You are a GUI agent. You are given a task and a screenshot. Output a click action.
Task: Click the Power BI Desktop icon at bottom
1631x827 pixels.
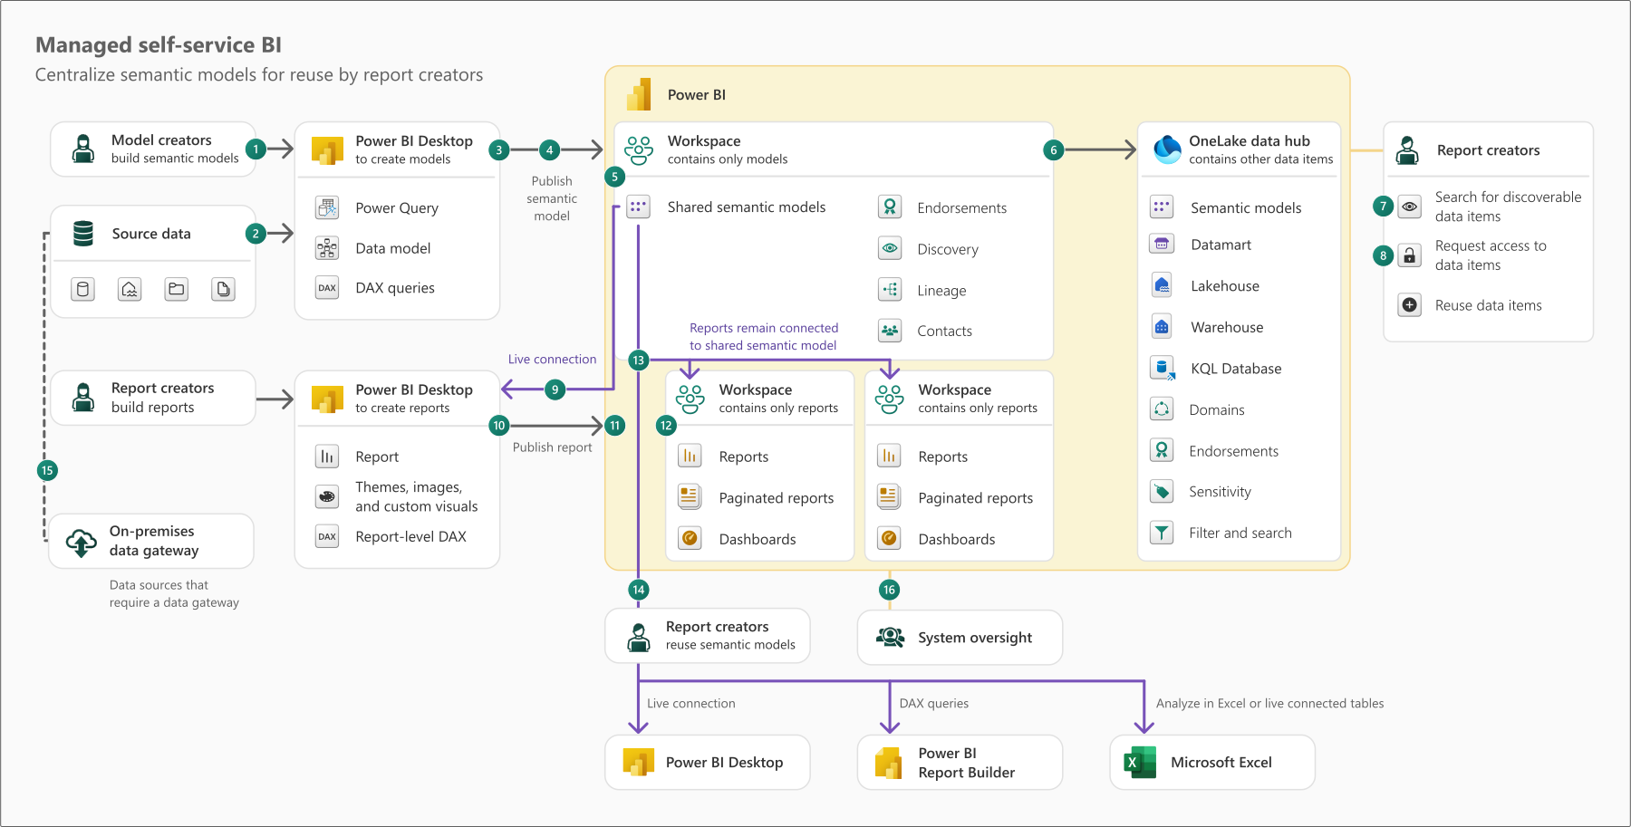click(x=639, y=762)
